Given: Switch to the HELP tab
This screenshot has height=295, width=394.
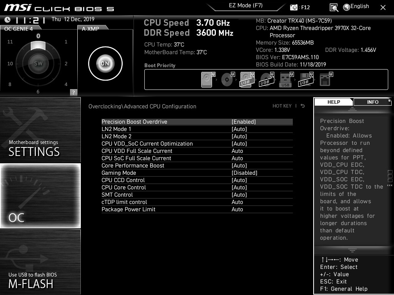Looking at the screenshot, I should coord(334,102).
